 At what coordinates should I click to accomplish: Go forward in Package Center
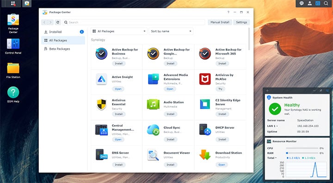click(x=50, y=22)
